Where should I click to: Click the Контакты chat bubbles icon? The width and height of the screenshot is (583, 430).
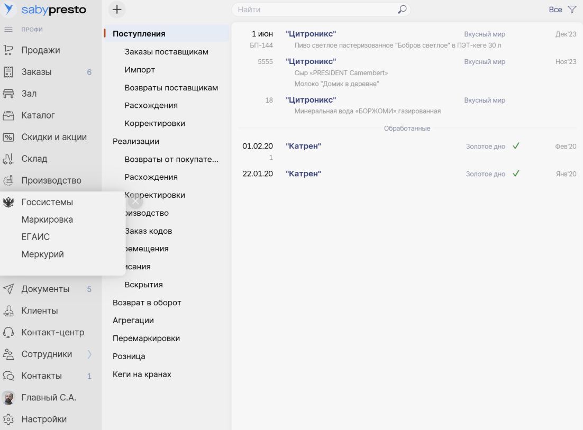(x=8, y=376)
